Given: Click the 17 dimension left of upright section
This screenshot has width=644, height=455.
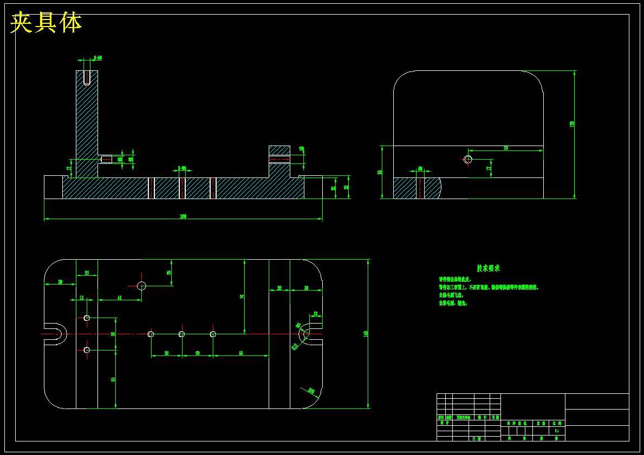Looking at the screenshot, I should click(x=68, y=168).
